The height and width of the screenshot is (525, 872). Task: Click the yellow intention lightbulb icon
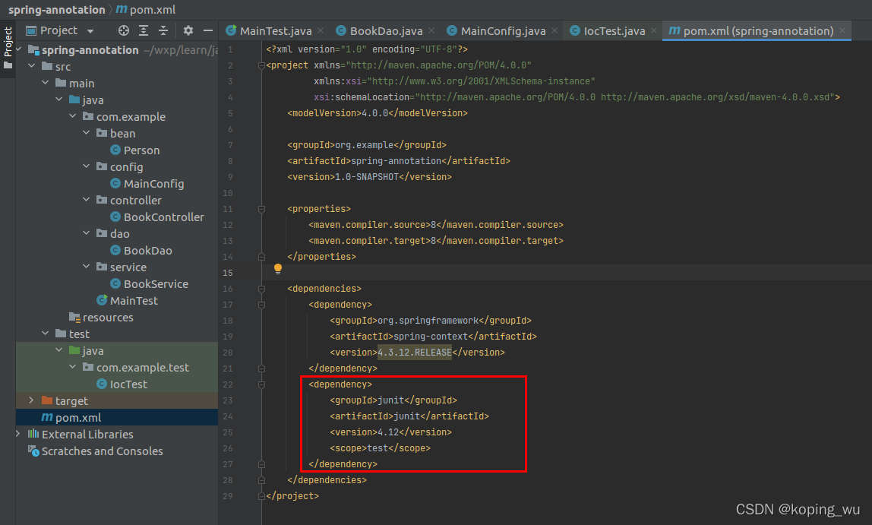(278, 270)
